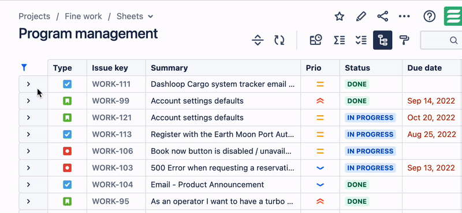Viewport: 462px width, 213px height.
Task: Click the bug type icon for WORK-106
Action: (x=67, y=151)
